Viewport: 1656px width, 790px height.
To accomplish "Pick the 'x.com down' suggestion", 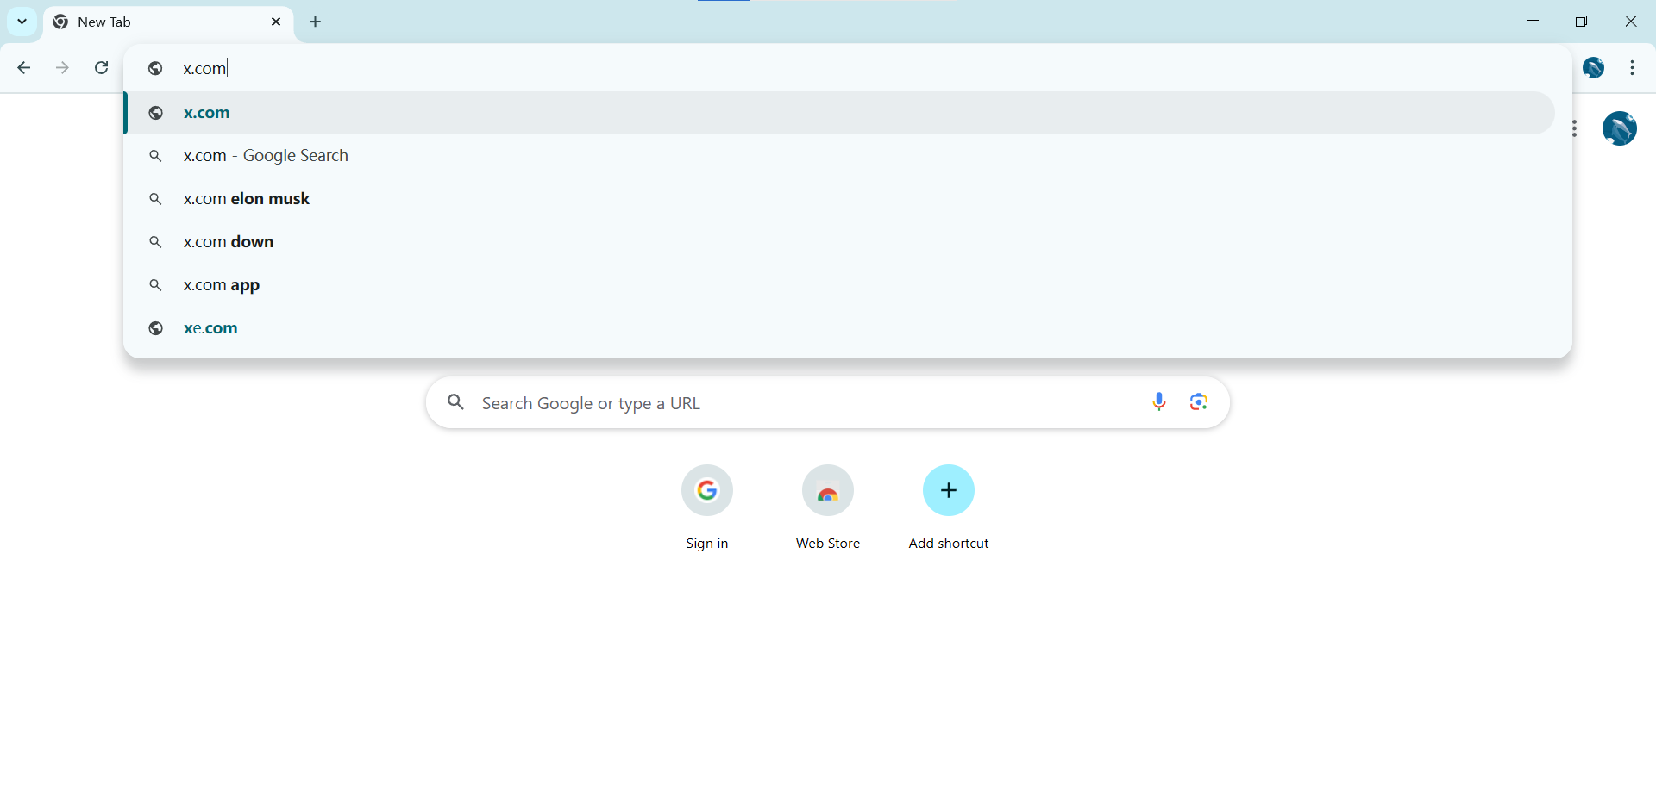I will tap(229, 242).
